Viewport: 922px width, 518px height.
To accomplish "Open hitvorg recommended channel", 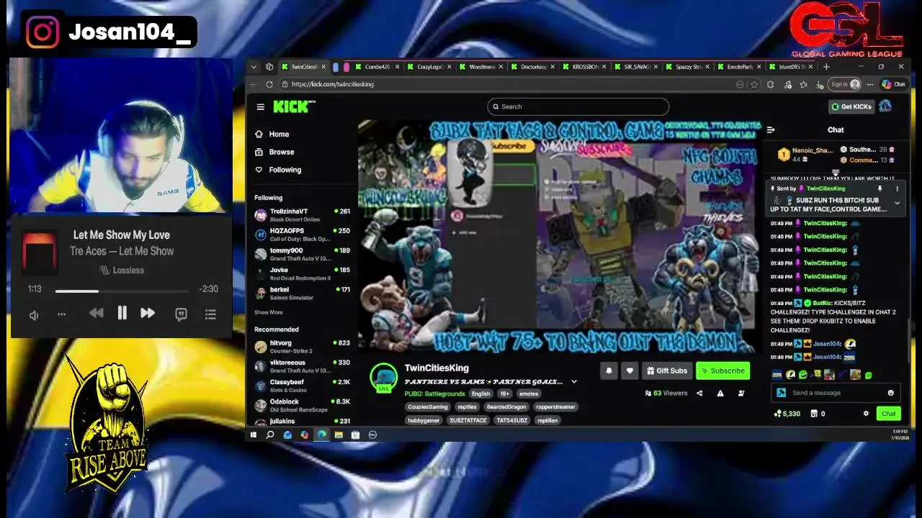I will (x=302, y=346).
